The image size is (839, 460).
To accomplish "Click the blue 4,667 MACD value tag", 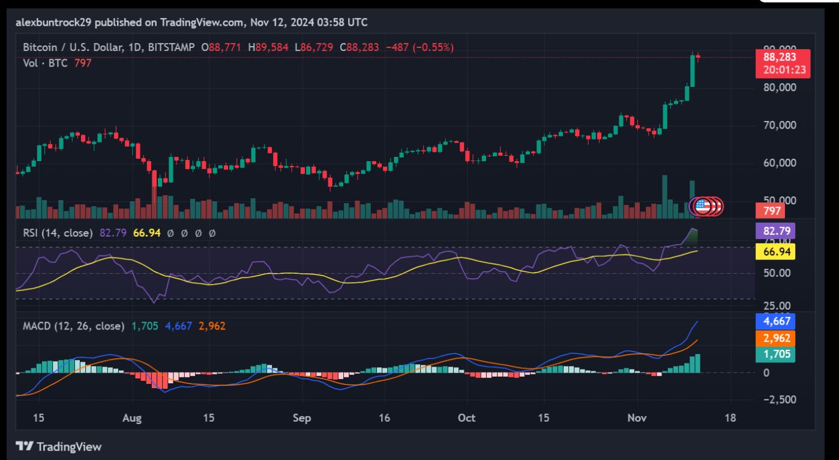I will [x=780, y=320].
